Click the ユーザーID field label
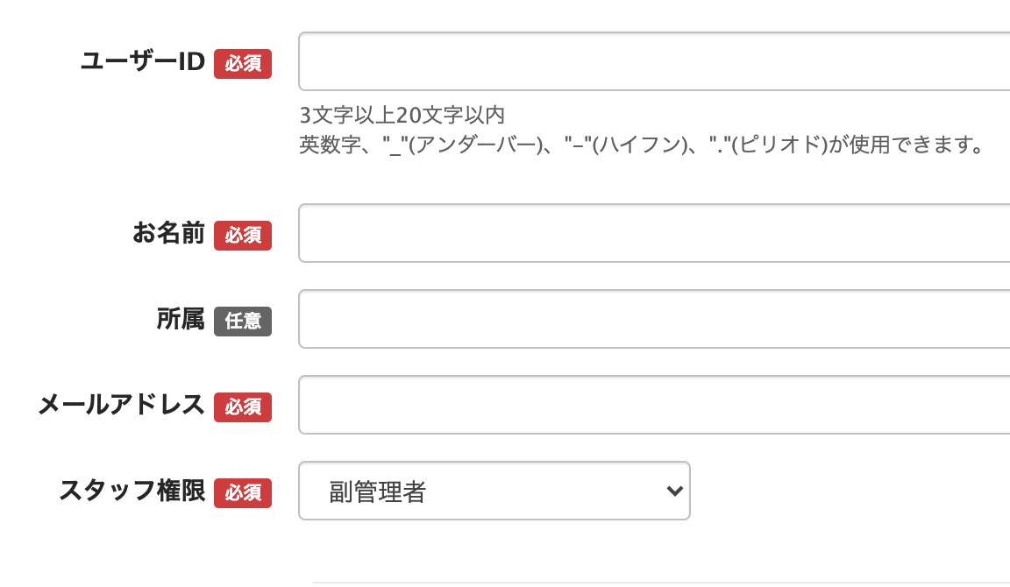The height and width of the screenshot is (587, 1010). click(142, 61)
